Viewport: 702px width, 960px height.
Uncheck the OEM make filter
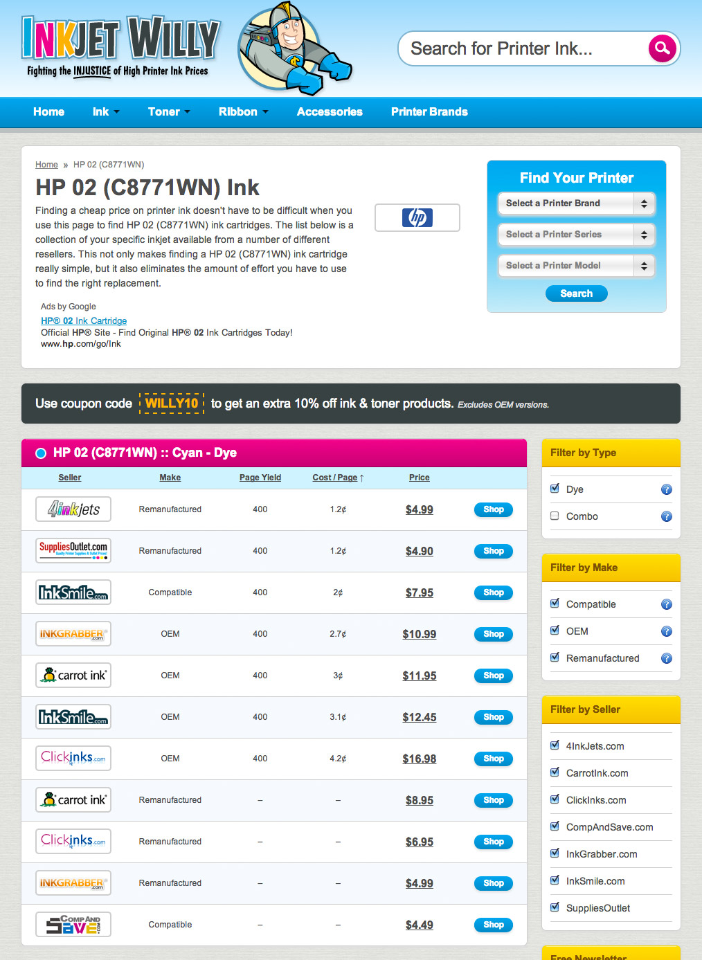pyautogui.click(x=555, y=631)
